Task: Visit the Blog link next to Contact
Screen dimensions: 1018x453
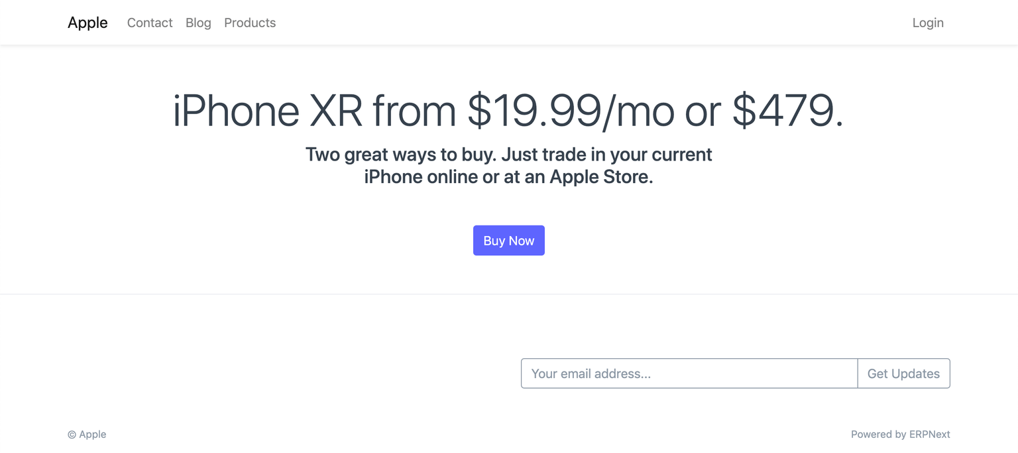Action: (198, 23)
